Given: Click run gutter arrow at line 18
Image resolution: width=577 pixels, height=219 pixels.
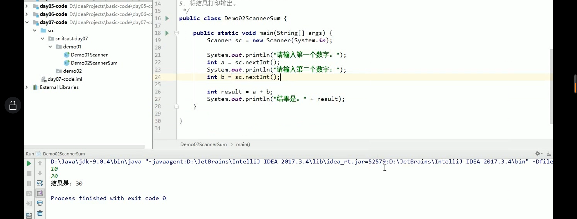Looking at the screenshot, I should click(167, 33).
